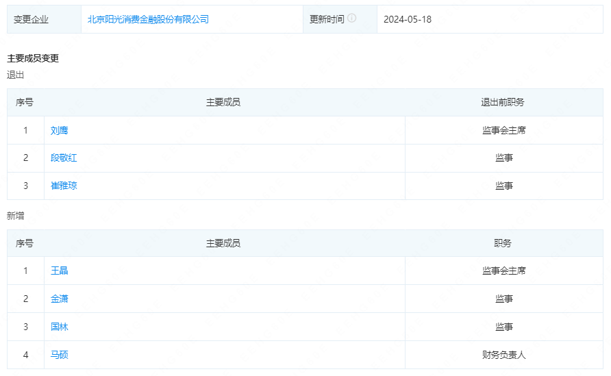Open the 王晶 member link
The width and height of the screenshot is (611, 376).
tap(60, 271)
